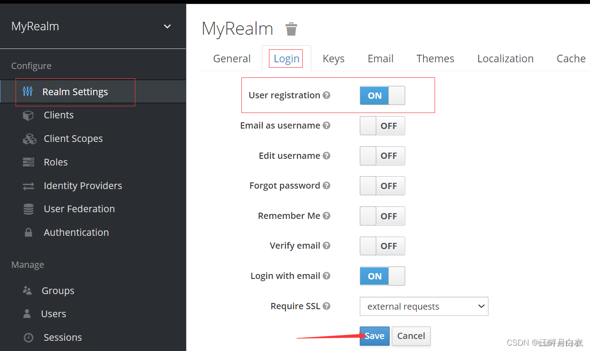The width and height of the screenshot is (590, 351).
Task: Click the Users person icon
Action: pos(27,314)
